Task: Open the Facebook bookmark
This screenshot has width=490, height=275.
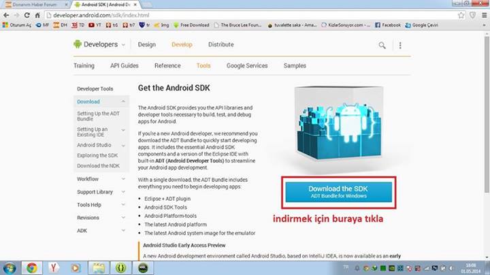Action: [x=387, y=25]
